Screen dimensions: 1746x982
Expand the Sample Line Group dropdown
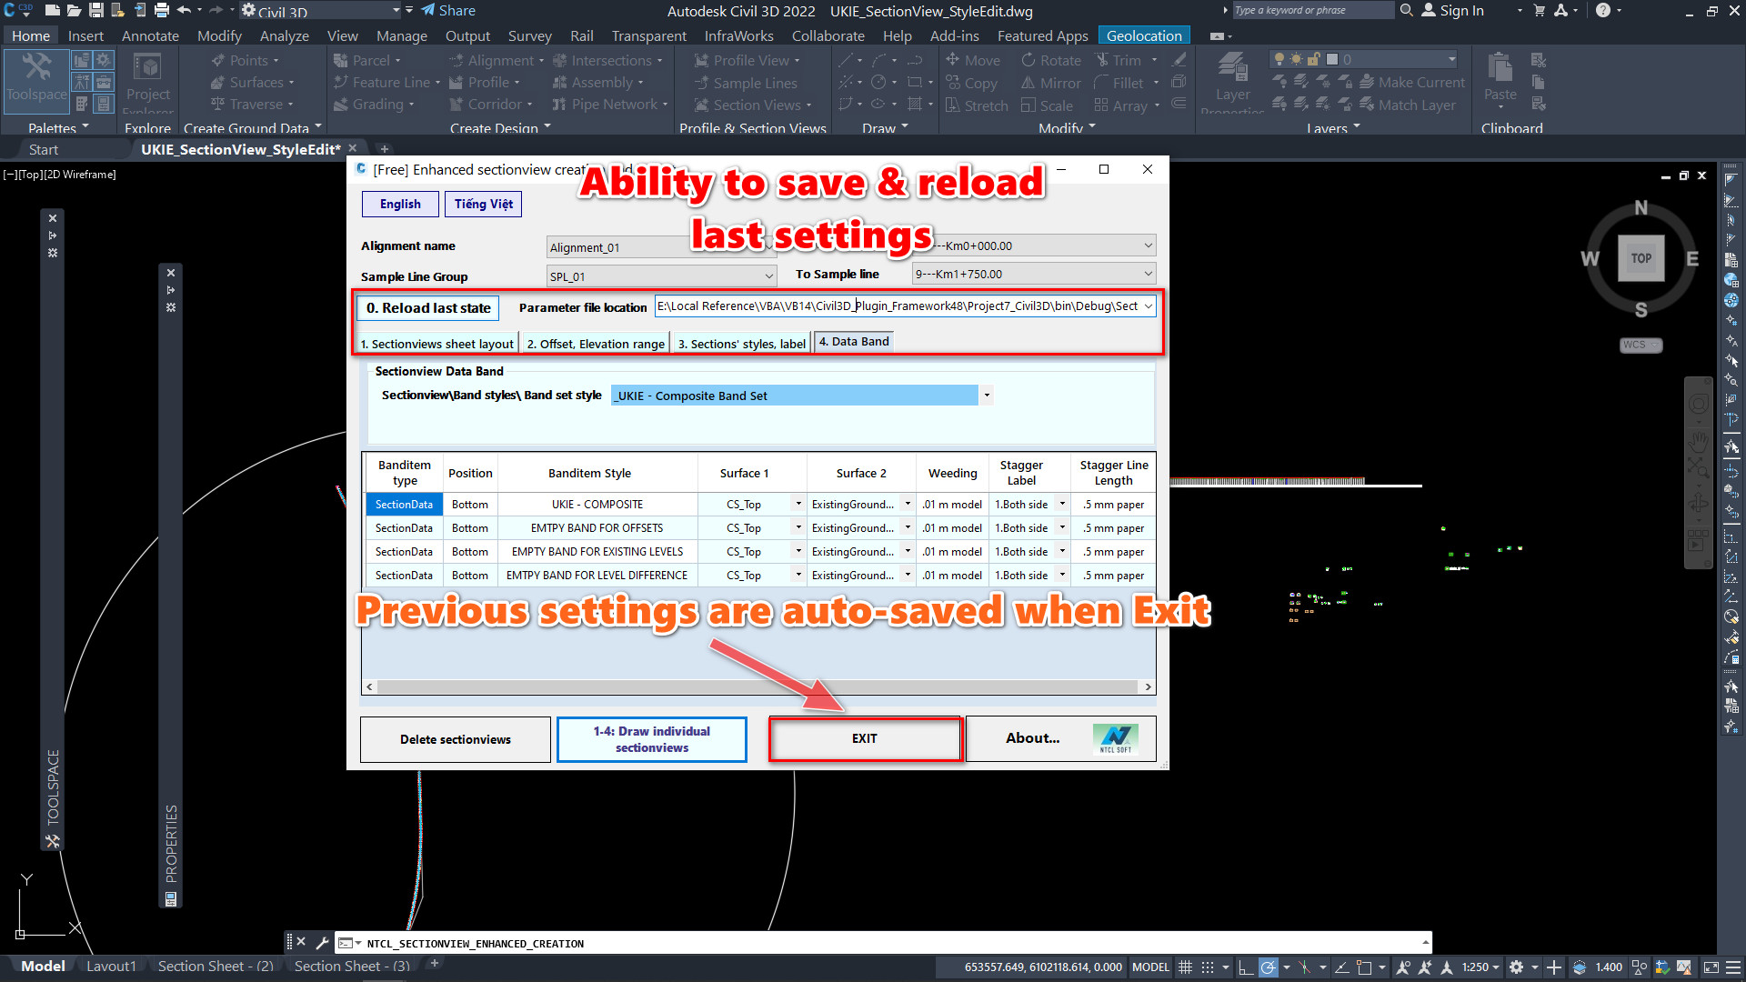click(768, 276)
